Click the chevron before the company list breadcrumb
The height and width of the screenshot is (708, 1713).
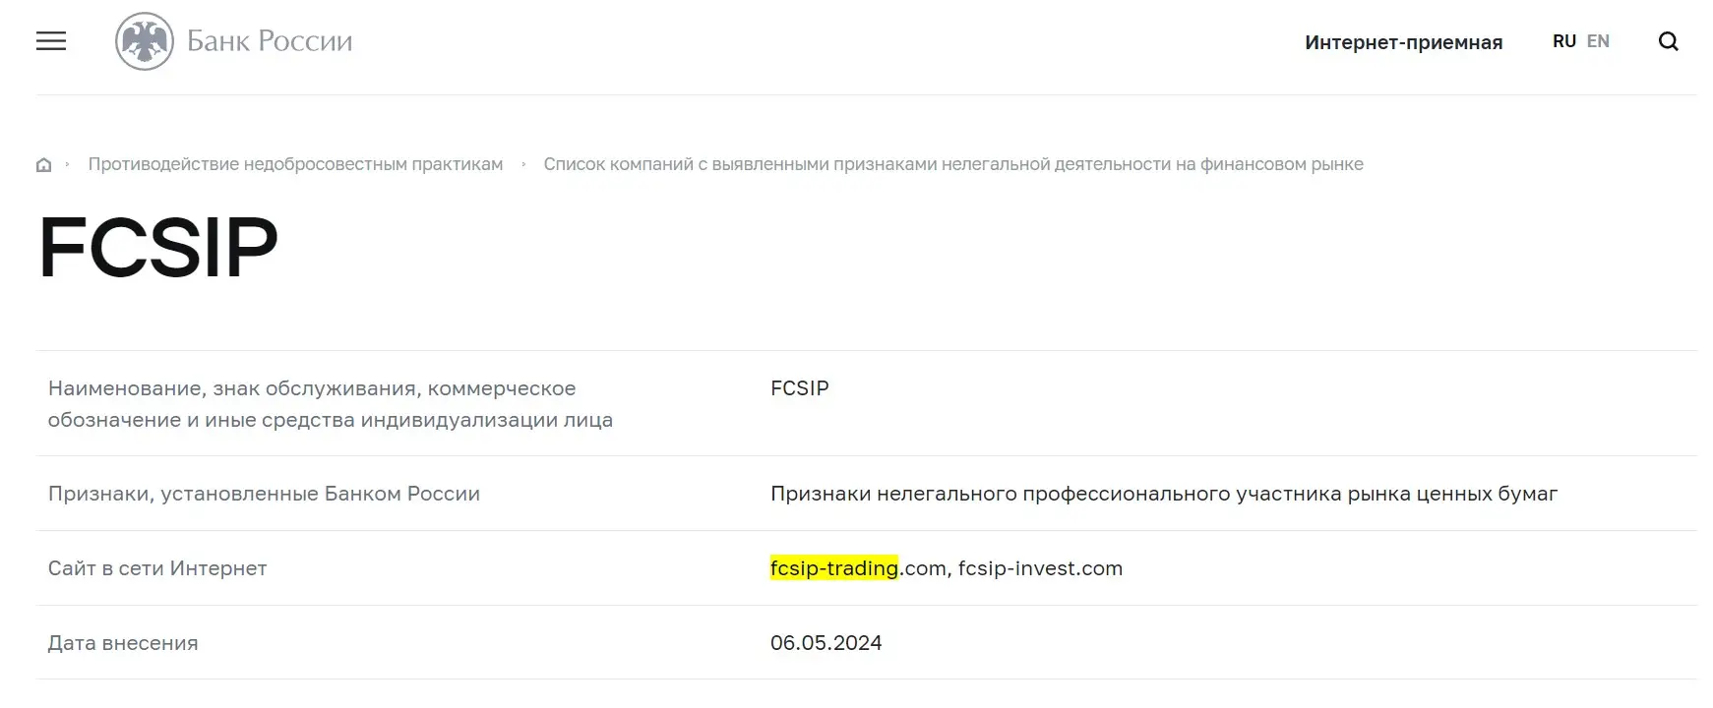pyautogui.click(x=523, y=164)
